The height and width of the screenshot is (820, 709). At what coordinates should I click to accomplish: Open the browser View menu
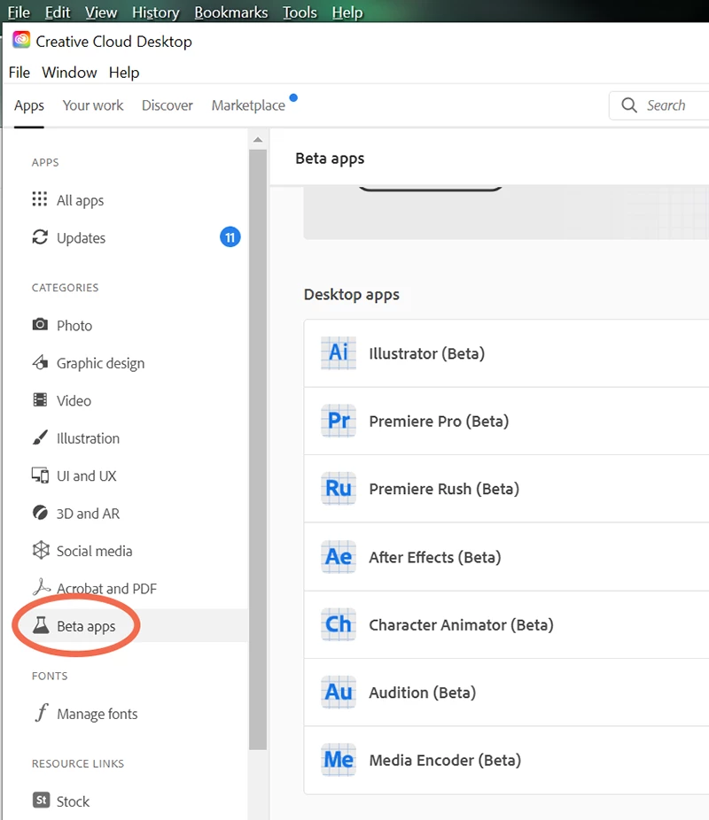101,12
